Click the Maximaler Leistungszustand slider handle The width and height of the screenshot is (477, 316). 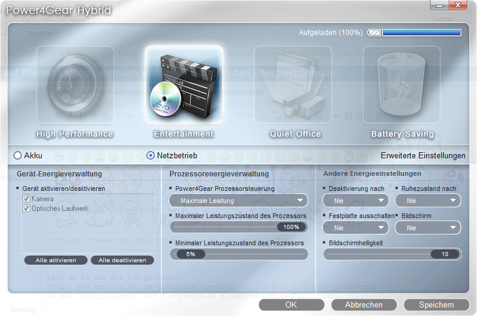click(x=291, y=227)
